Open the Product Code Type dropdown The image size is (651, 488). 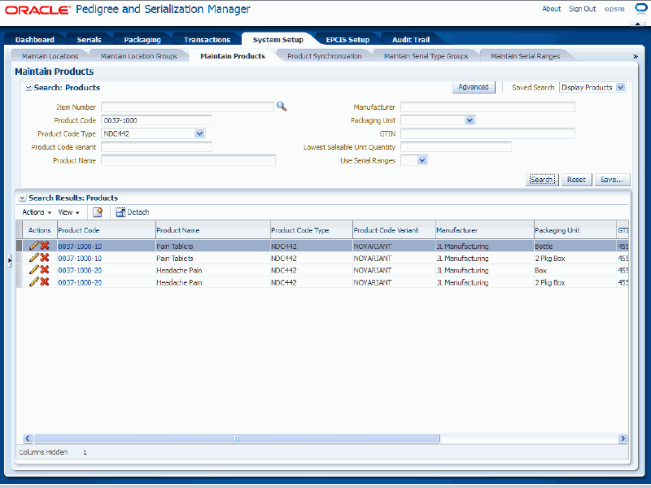[199, 133]
